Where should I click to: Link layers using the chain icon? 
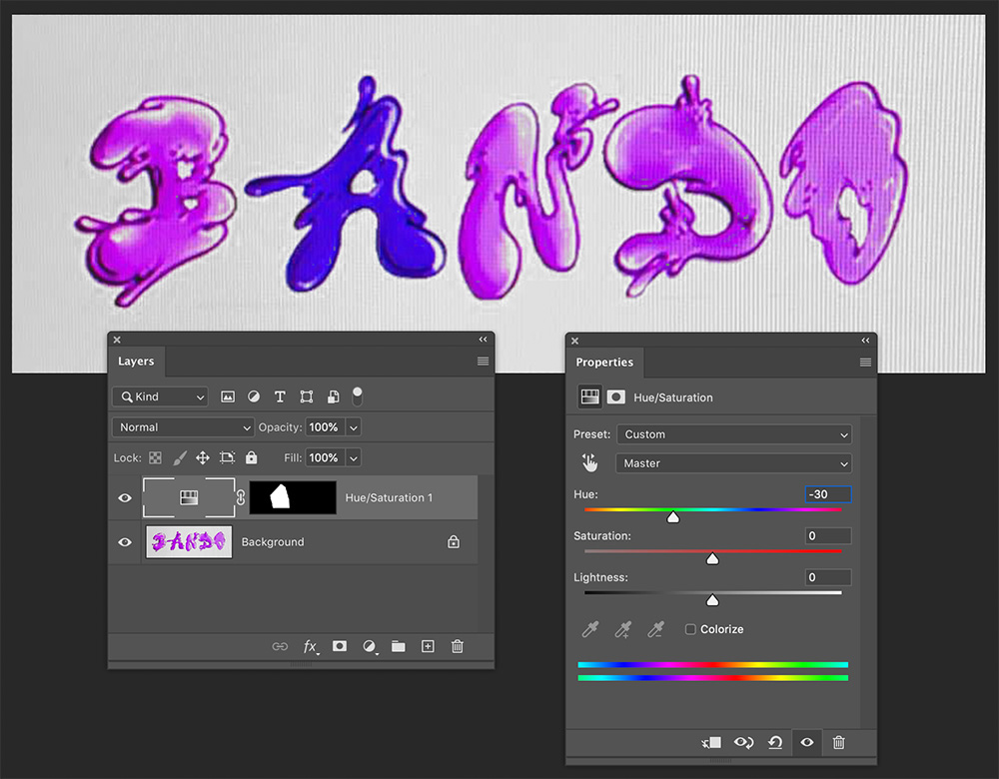(280, 646)
